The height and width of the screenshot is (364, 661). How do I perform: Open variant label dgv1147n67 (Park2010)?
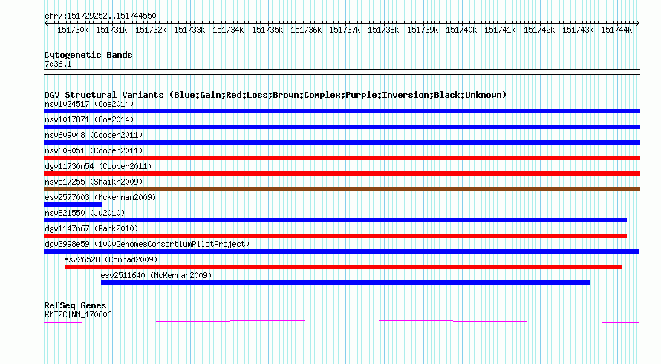pyautogui.click(x=91, y=228)
